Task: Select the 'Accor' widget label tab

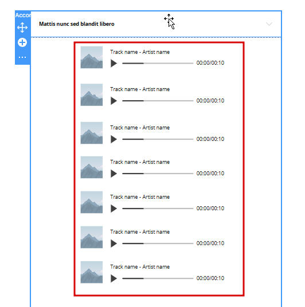Action: (x=23, y=15)
